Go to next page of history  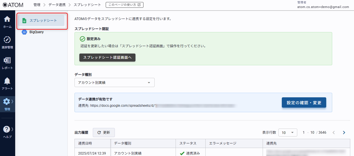click(x=344, y=133)
